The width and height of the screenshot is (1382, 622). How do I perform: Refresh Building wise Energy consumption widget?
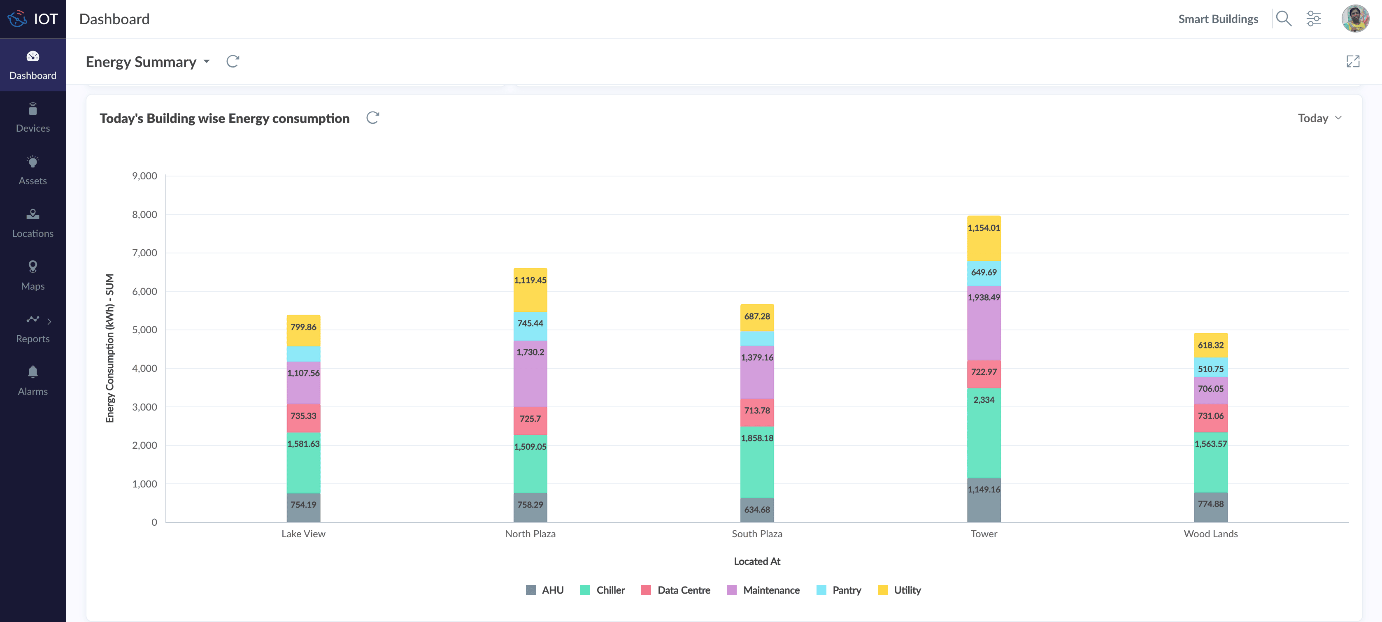[372, 118]
